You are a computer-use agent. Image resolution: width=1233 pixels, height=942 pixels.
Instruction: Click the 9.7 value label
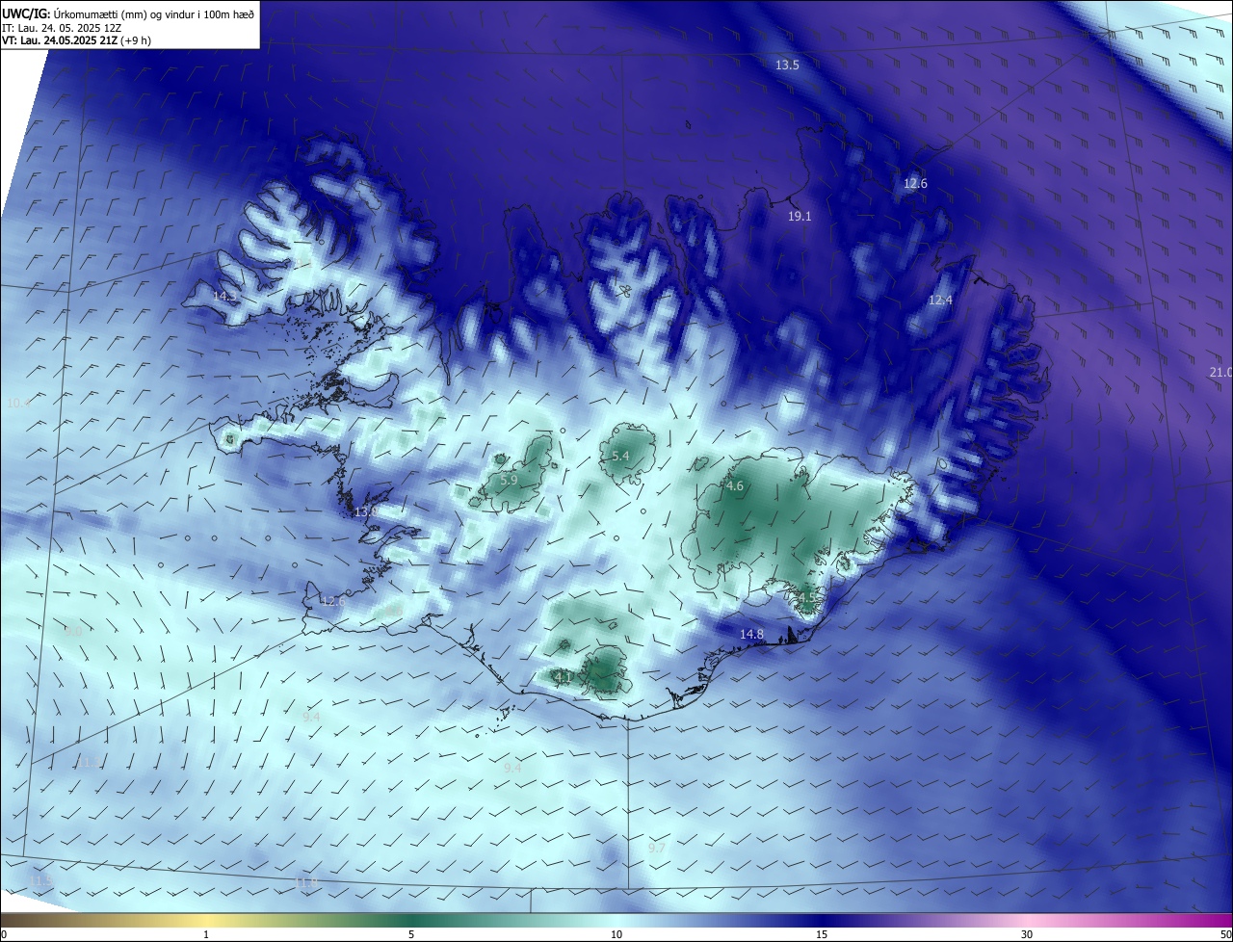tap(657, 848)
